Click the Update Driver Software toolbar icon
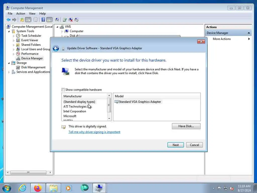This screenshot has height=193, width=257. click(x=65, y=20)
